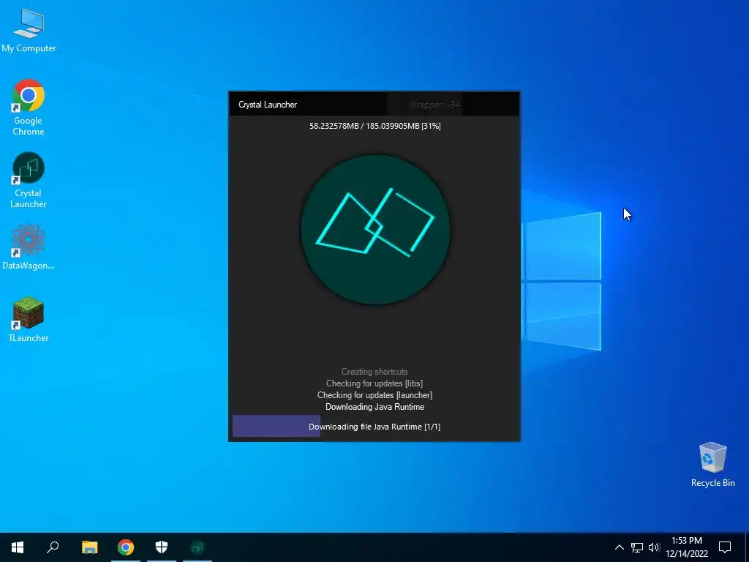
Task: Open My Computer desktop icon
Action: click(29, 31)
